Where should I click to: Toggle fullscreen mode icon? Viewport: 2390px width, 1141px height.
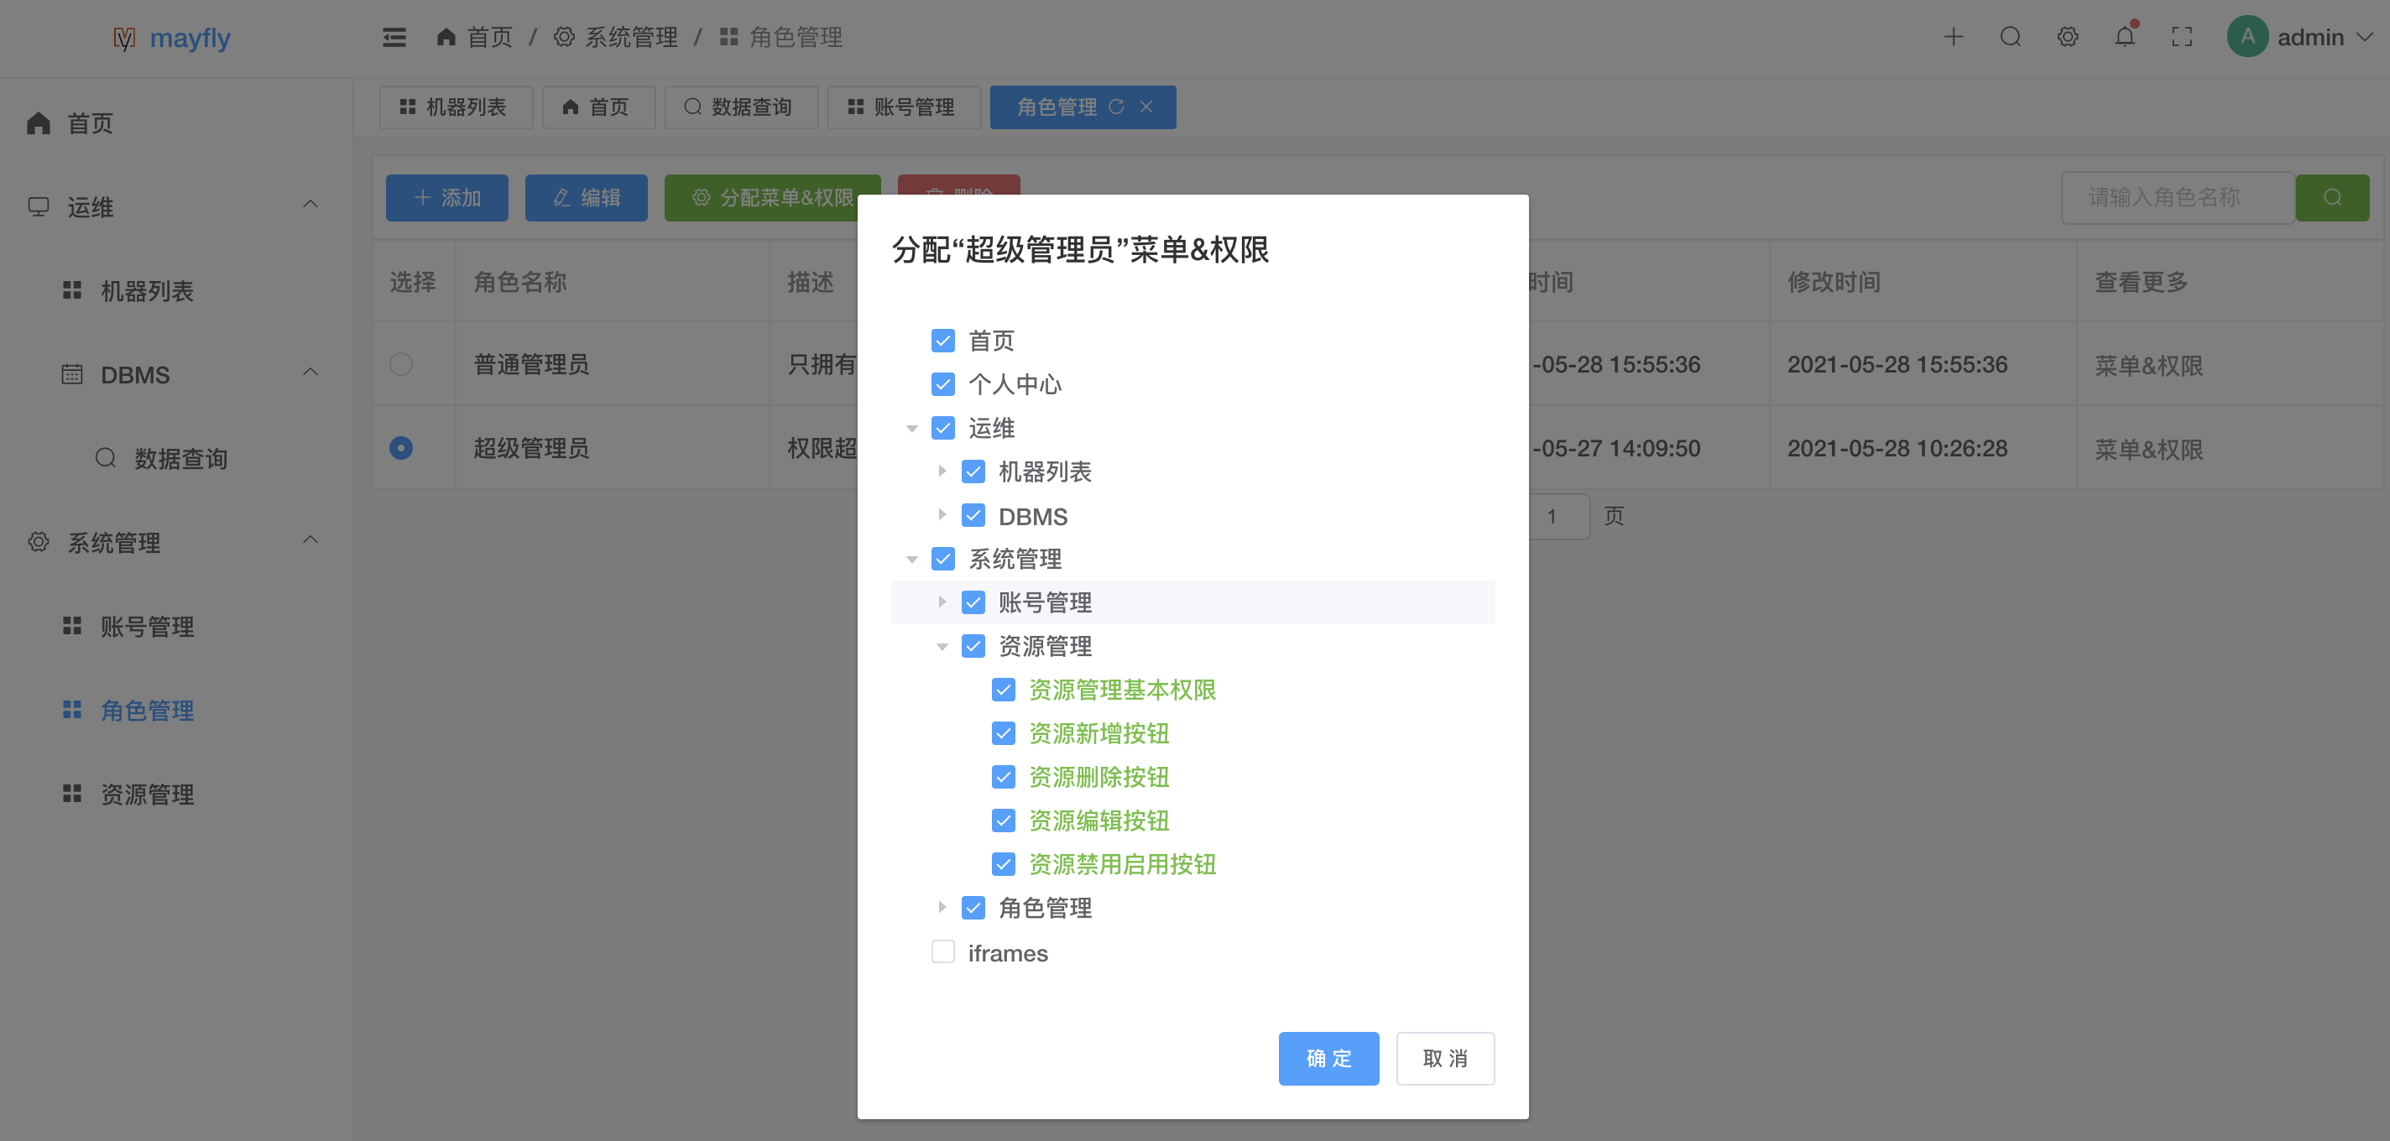pos(2181,37)
